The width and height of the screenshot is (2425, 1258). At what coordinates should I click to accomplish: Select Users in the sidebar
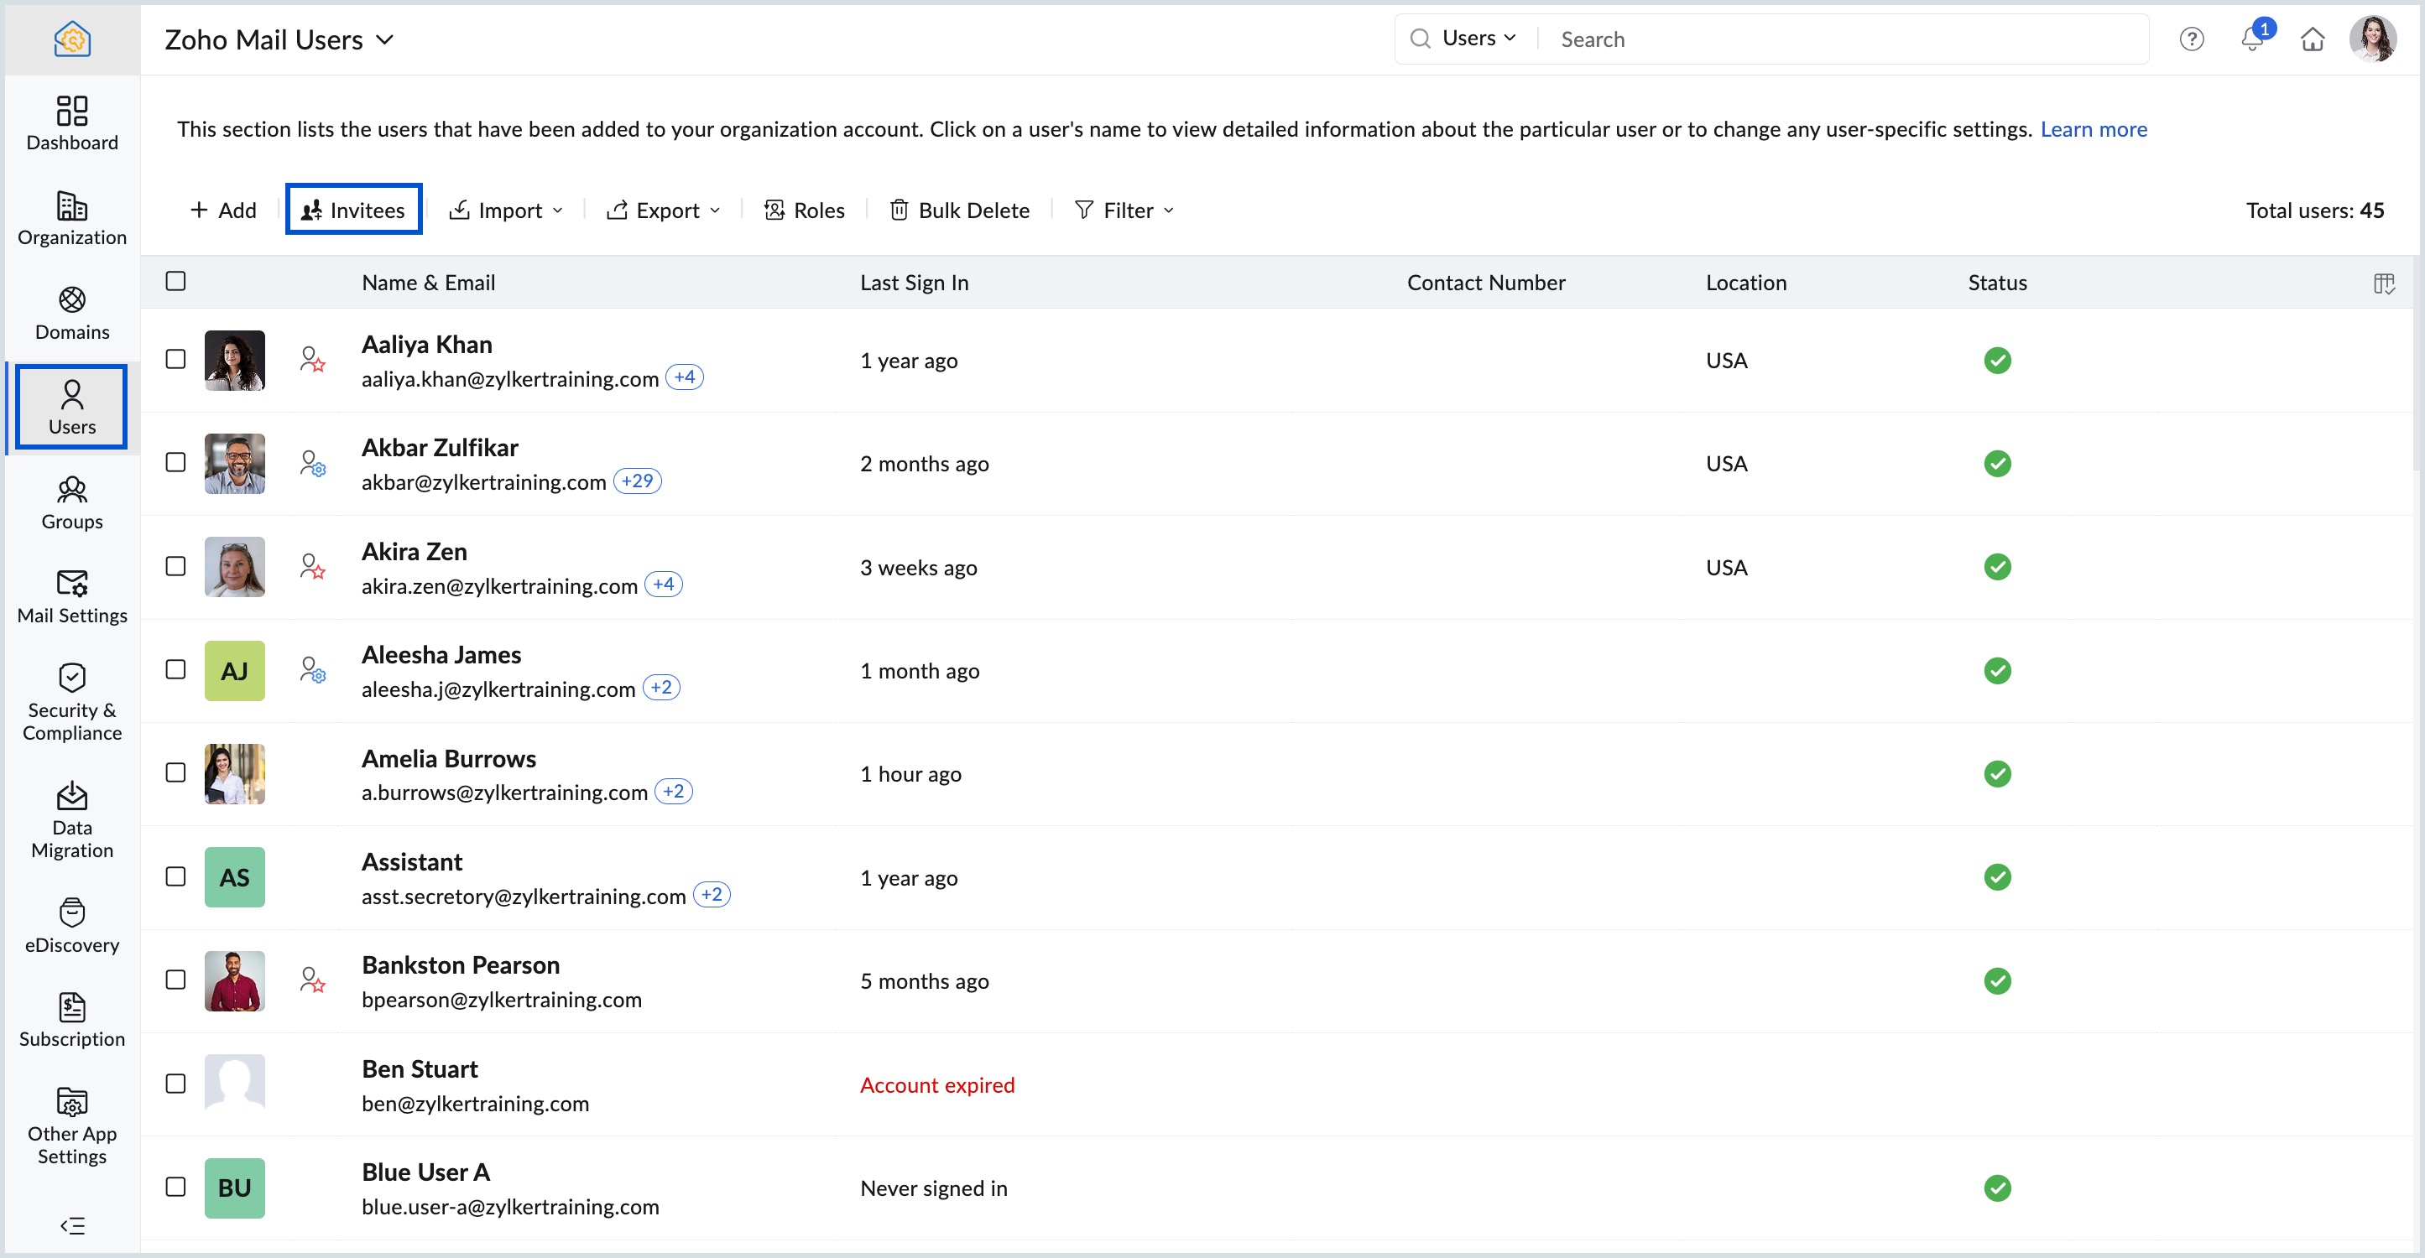click(x=72, y=408)
